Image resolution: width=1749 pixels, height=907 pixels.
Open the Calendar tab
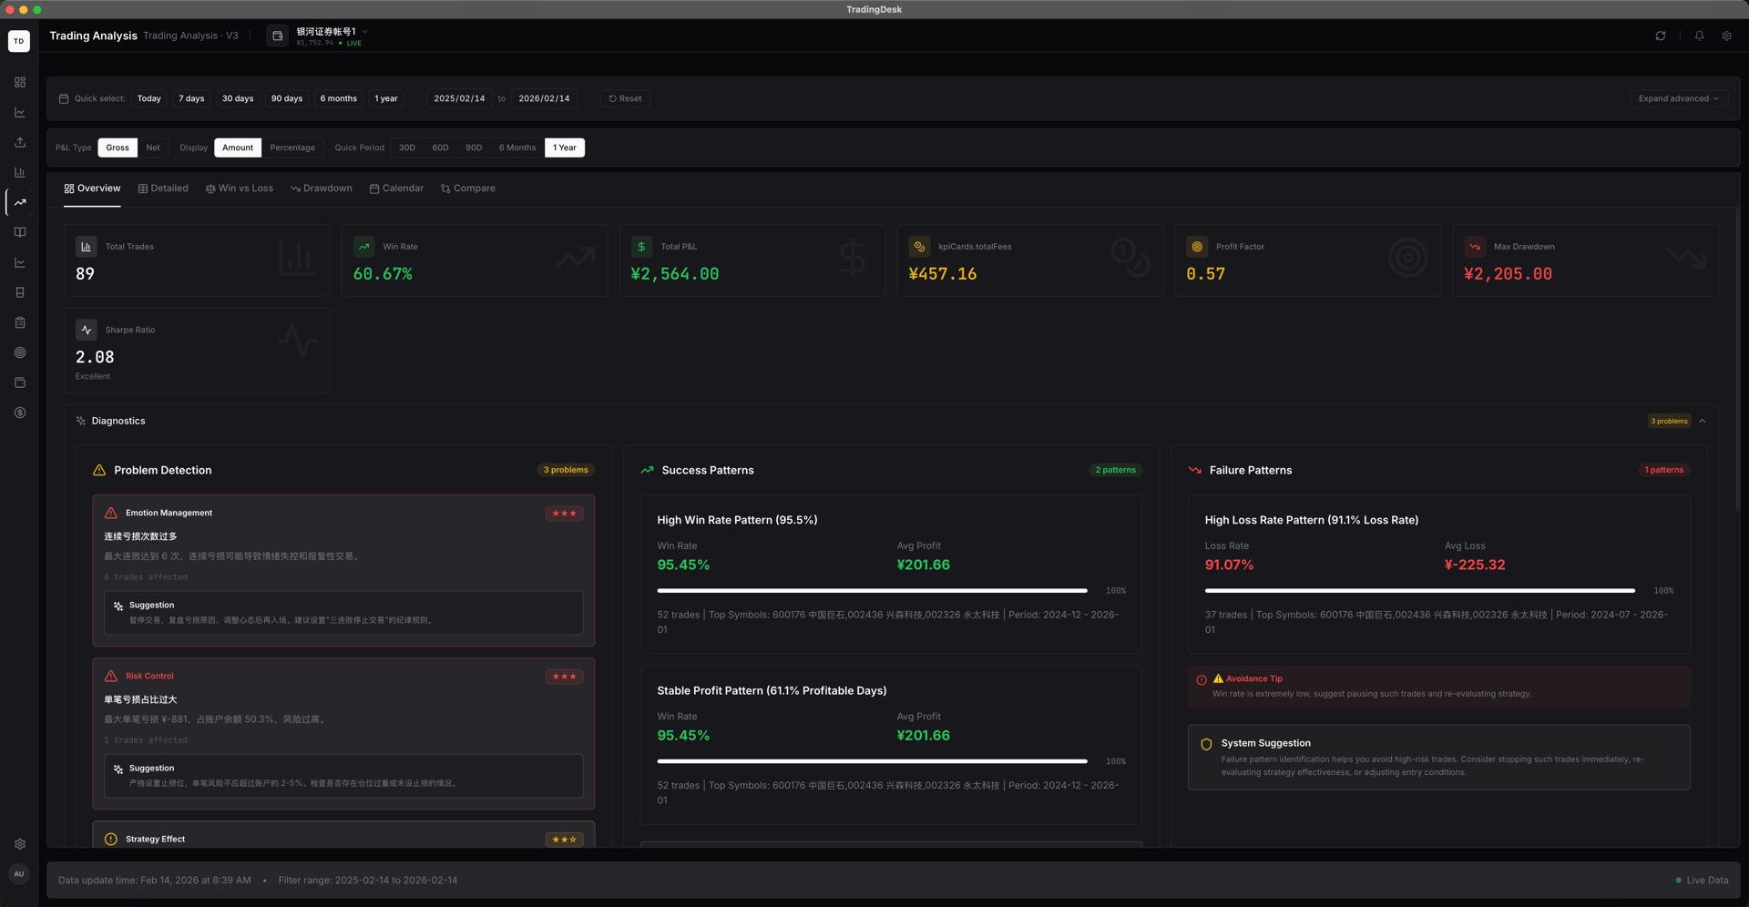click(396, 189)
